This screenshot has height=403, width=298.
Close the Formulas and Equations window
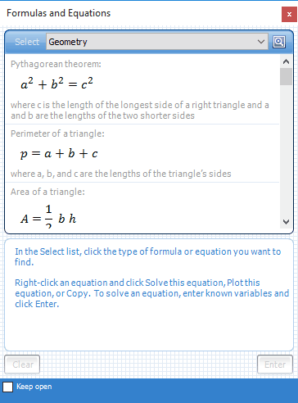click(289, 14)
